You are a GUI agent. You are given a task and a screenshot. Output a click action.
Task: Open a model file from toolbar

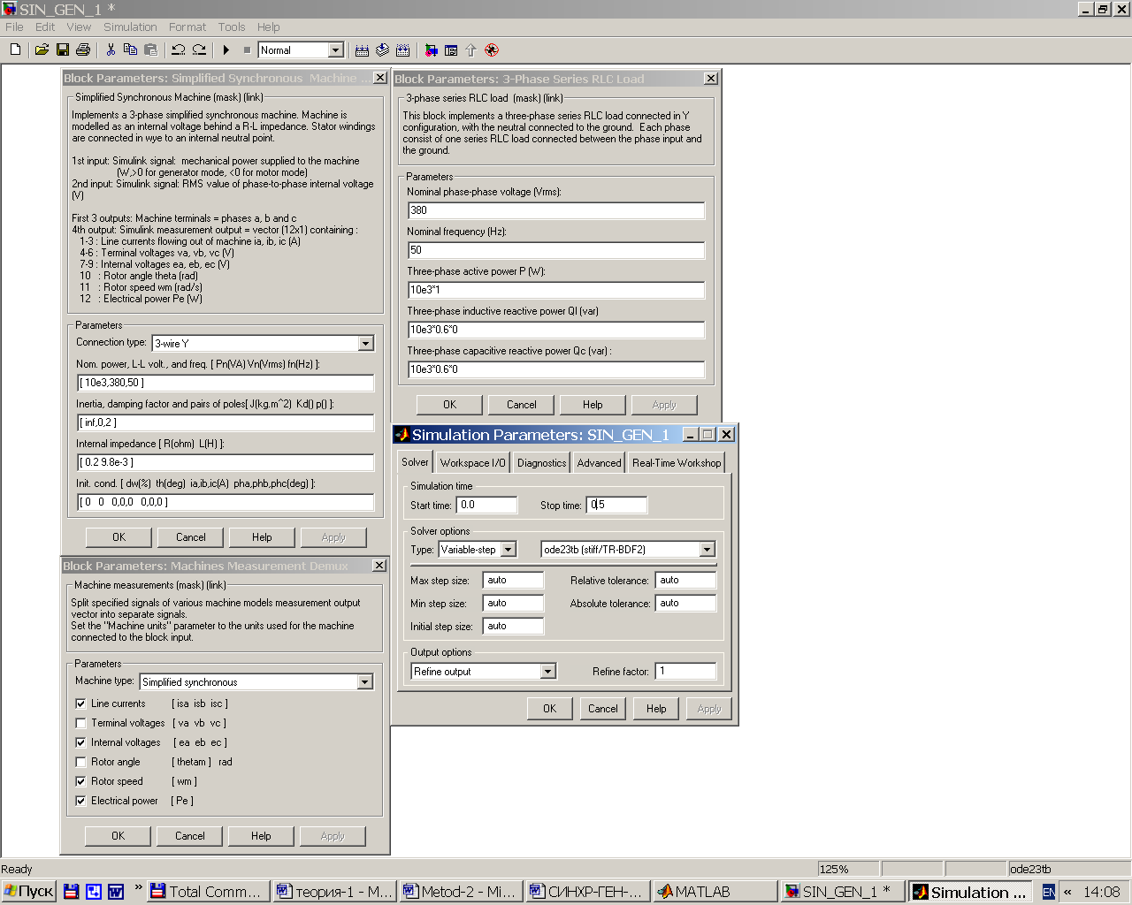pyautogui.click(x=42, y=50)
